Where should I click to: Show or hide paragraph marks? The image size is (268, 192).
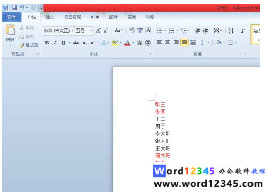[243, 31]
